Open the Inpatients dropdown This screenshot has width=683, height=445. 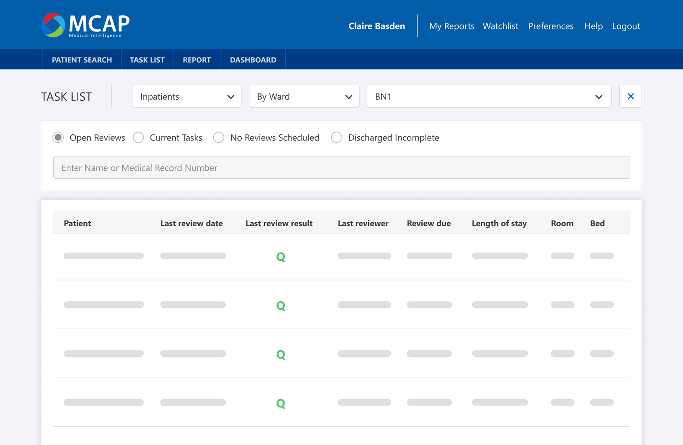pos(186,96)
